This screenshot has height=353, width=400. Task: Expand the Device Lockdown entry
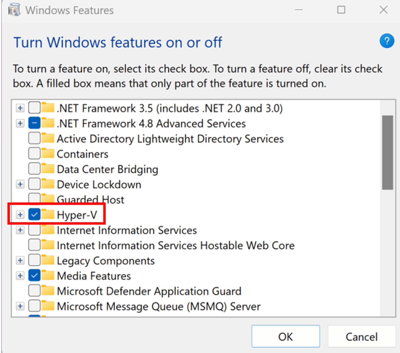tap(20, 184)
